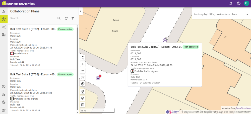The image size is (251, 114).
Task: Click Road closure traffic management text
Action: pyautogui.click(x=21, y=54)
